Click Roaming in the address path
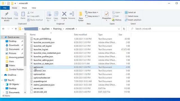Image resolution: width=180 pixels, height=101 pixels. (x=57, y=29)
